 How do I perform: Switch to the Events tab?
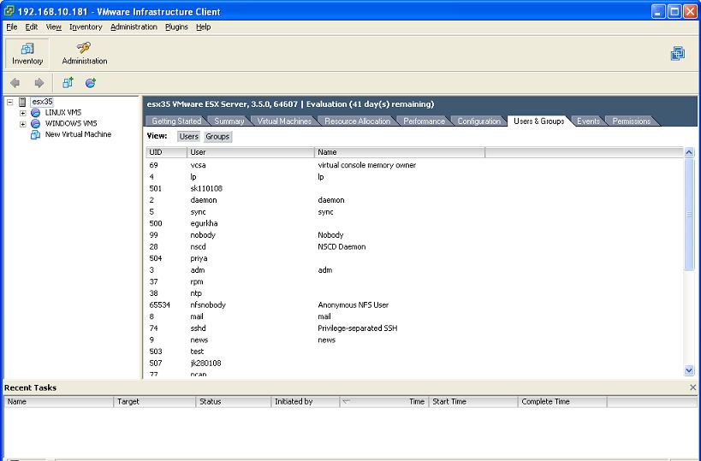[588, 121]
